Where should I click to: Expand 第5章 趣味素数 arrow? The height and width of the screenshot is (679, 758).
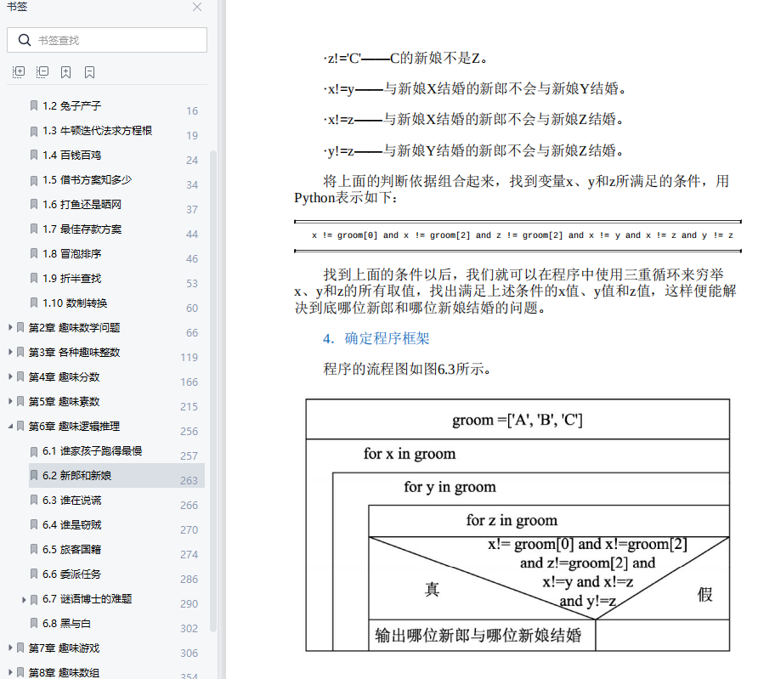[x=10, y=401]
